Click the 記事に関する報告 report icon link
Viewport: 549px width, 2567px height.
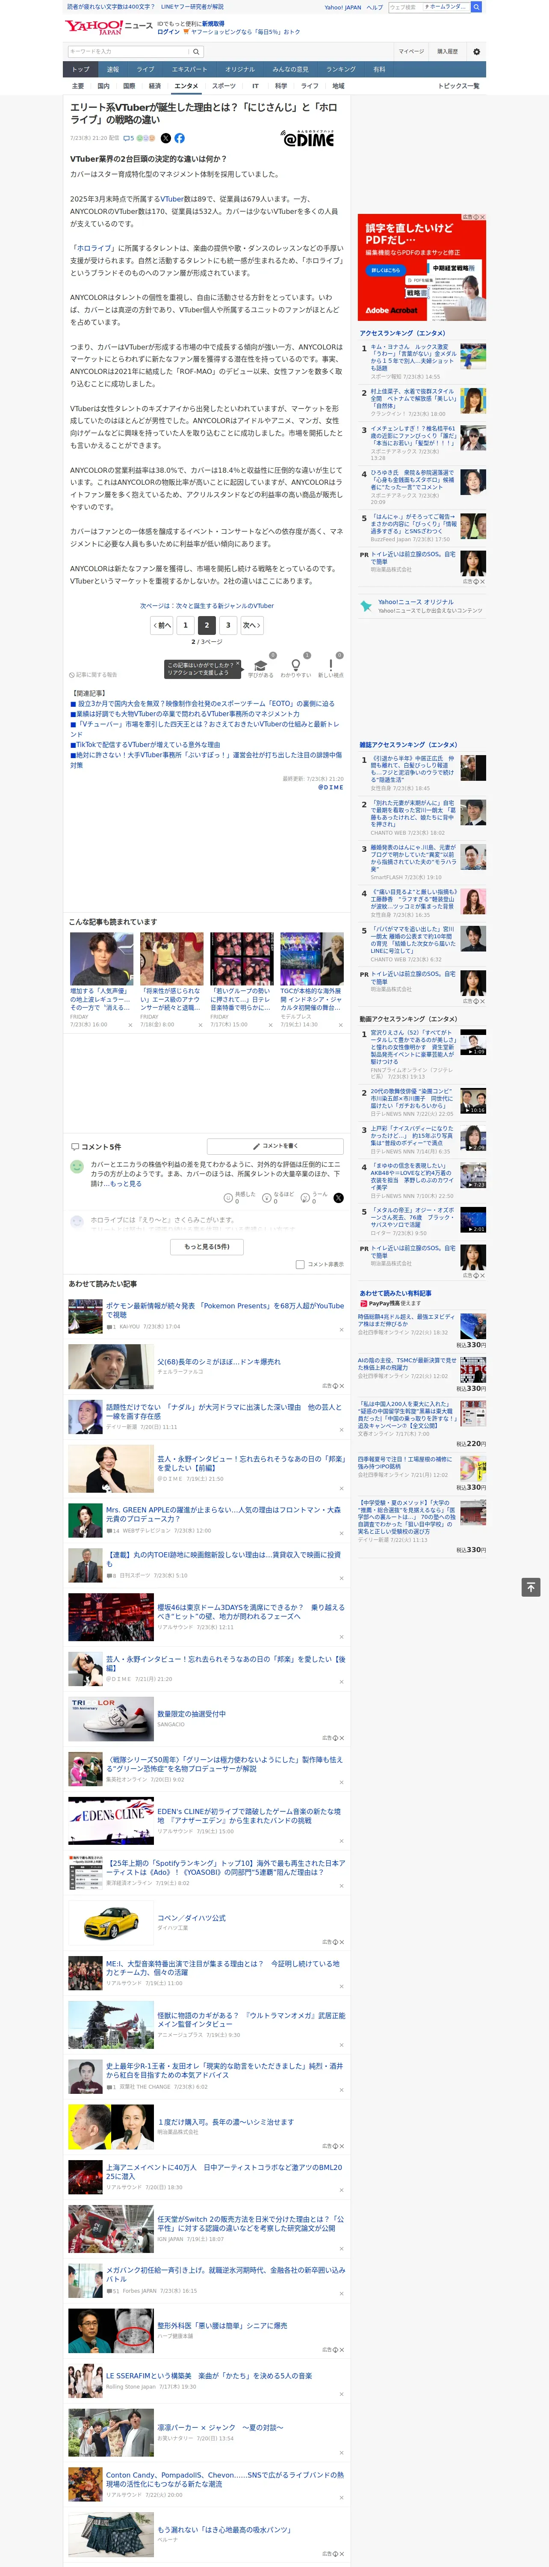93,675
